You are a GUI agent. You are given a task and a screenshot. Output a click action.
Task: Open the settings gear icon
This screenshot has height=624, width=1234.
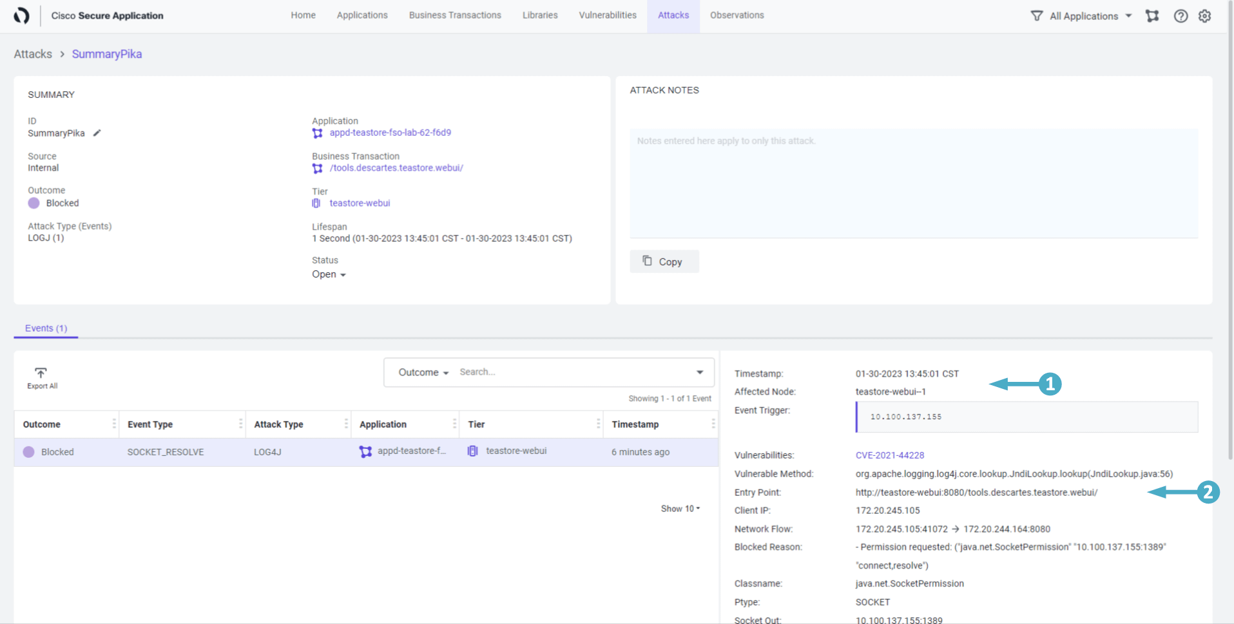point(1204,16)
